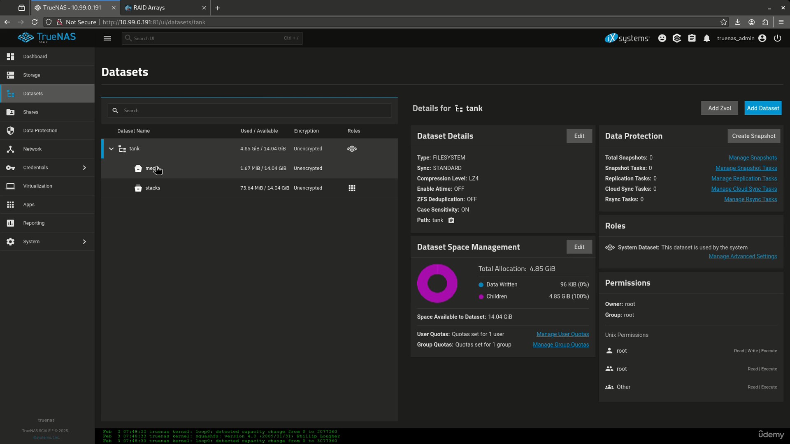Edit the Dataset Details card
The width and height of the screenshot is (790, 444).
[x=579, y=136]
